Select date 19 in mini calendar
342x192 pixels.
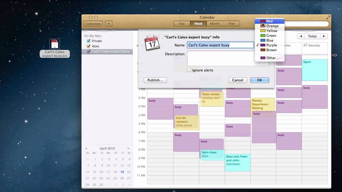[x=122, y=172]
